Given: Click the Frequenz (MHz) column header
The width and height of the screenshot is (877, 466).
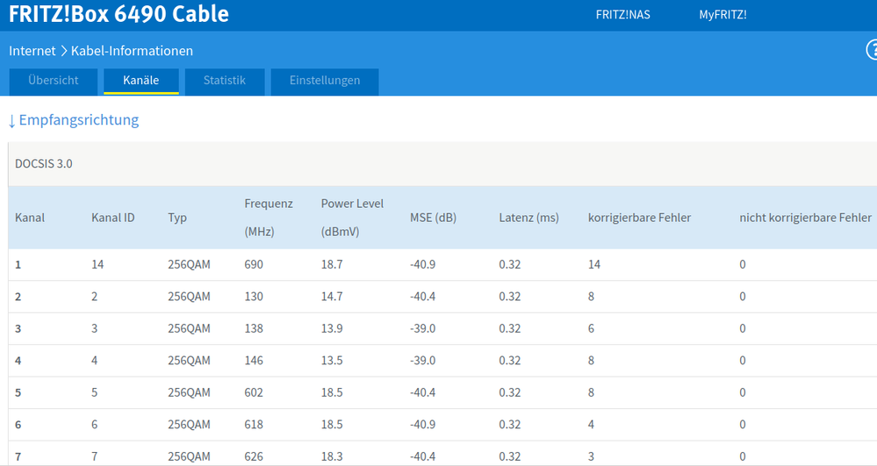Looking at the screenshot, I should (x=269, y=218).
